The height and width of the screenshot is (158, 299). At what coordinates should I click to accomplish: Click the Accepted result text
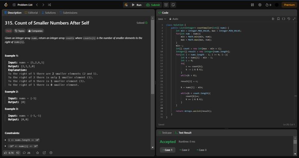pos(167,142)
